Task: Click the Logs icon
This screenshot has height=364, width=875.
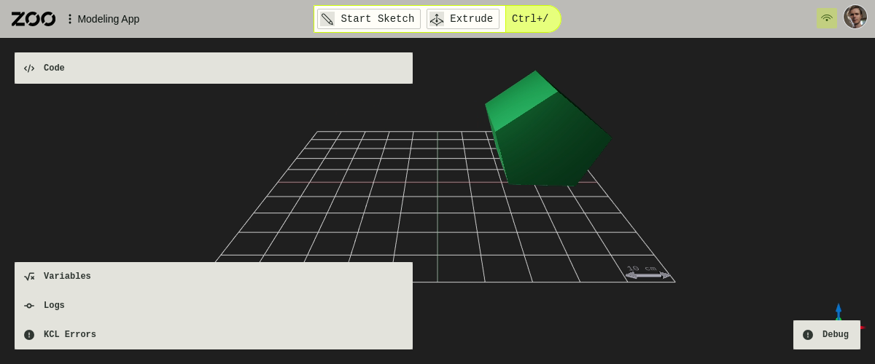Action: [29, 306]
